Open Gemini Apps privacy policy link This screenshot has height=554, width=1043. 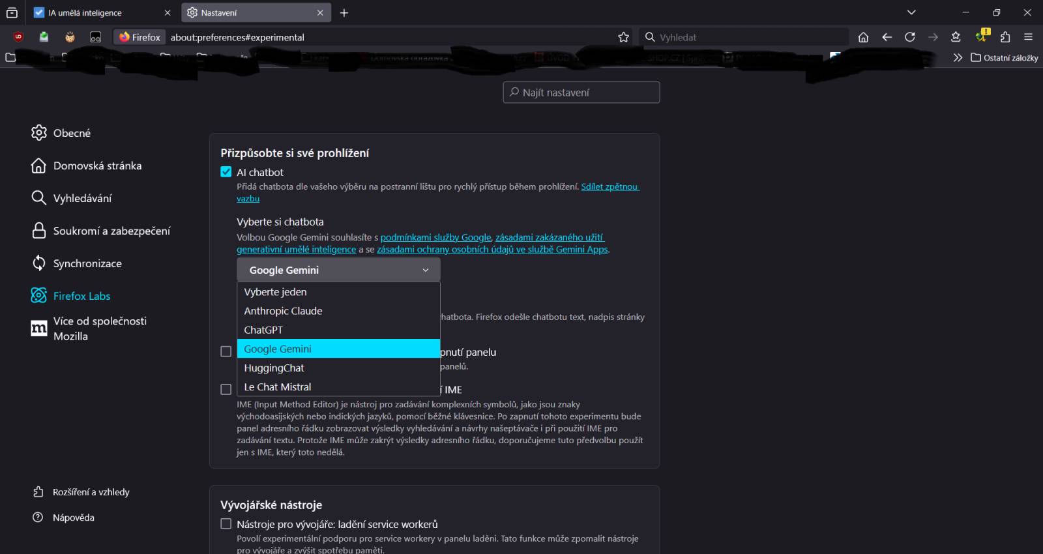(x=492, y=249)
